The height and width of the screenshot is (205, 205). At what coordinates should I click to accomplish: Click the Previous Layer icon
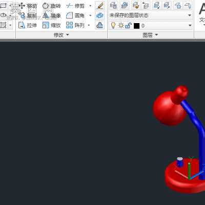click(x=146, y=5)
